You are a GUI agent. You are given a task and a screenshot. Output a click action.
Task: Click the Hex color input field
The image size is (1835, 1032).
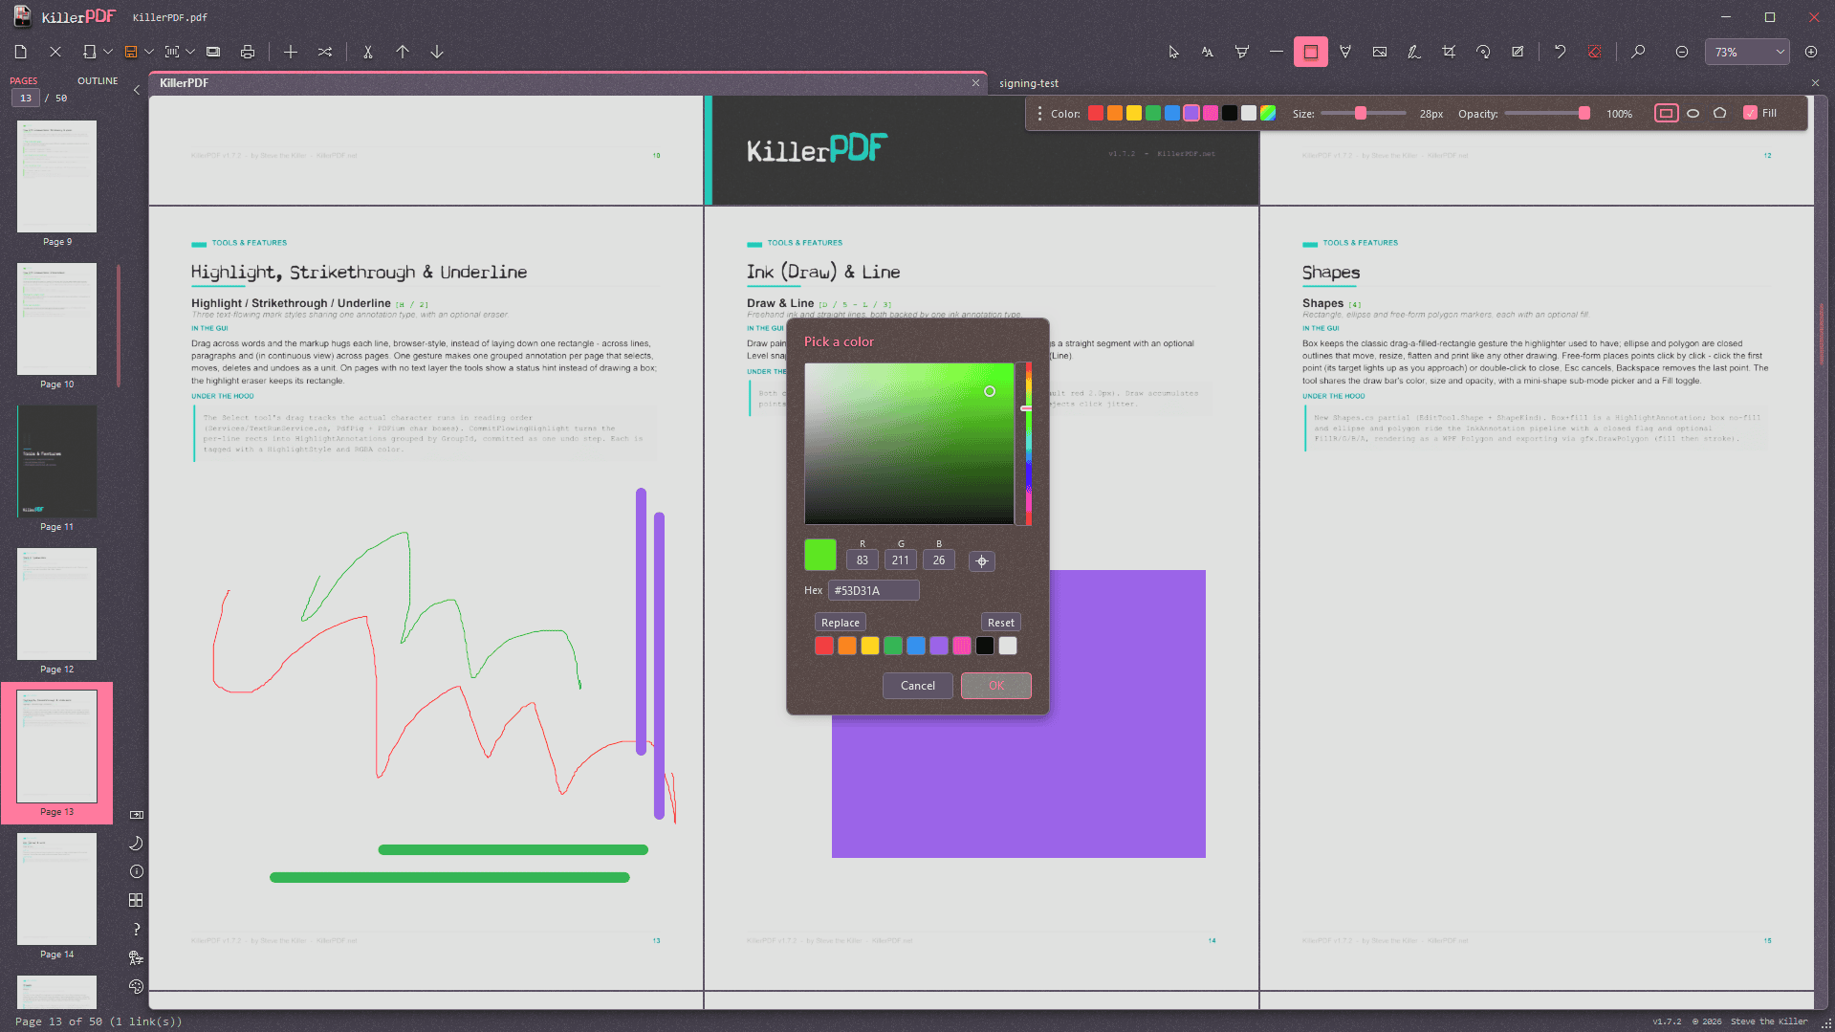[x=874, y=591]
